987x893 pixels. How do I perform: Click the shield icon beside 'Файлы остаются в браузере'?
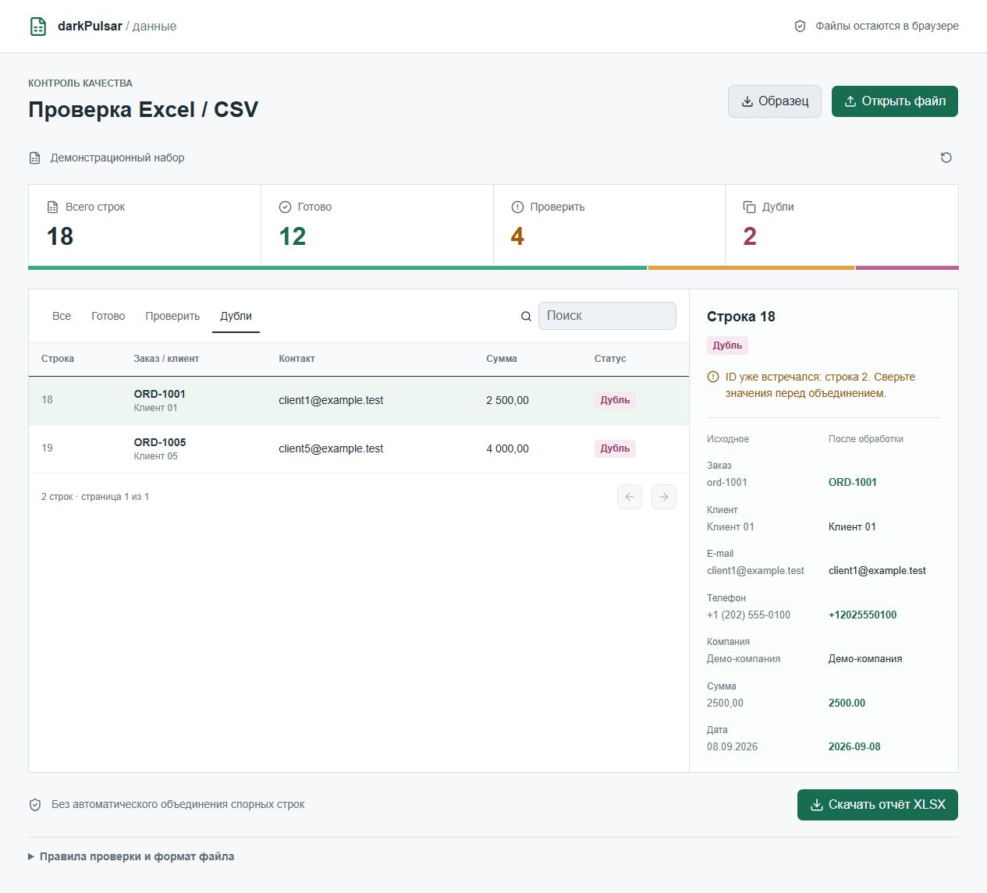800,27
